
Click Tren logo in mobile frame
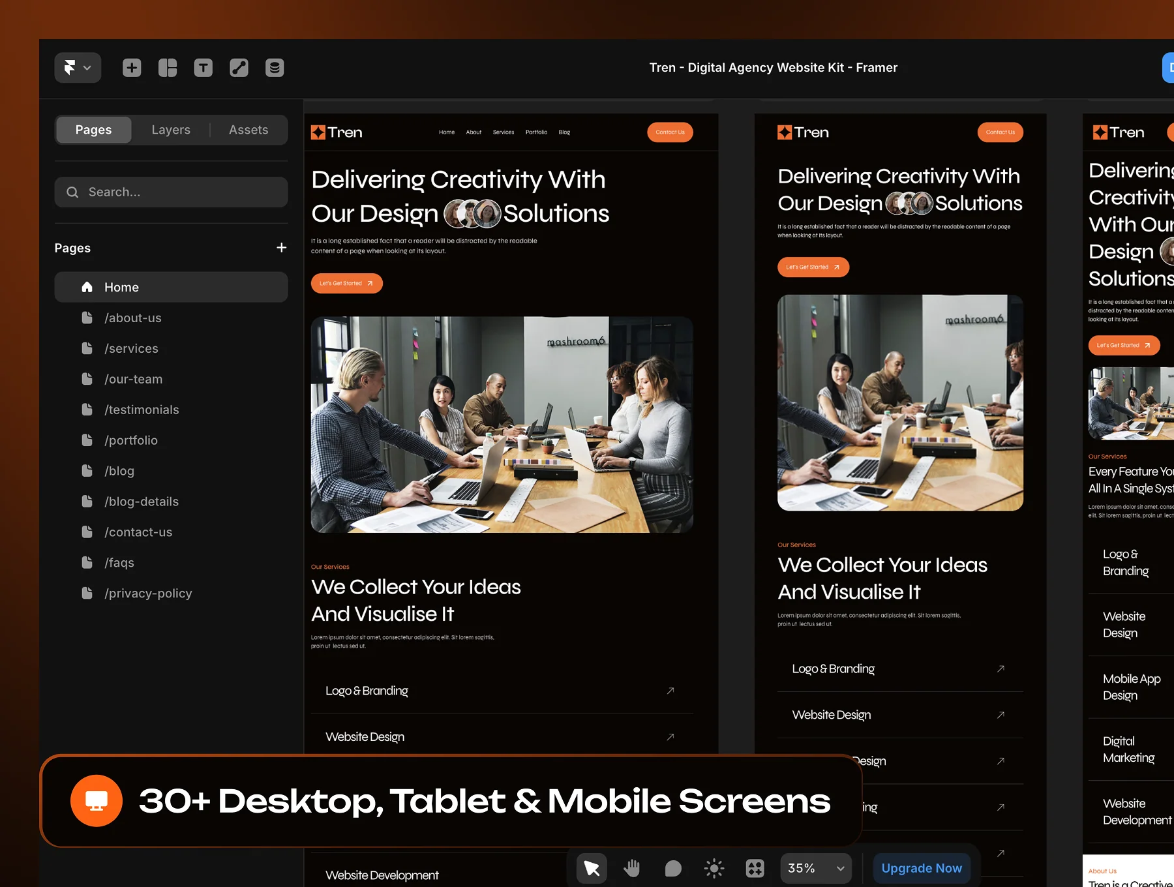pyautogui.click(x=1119, y=132)
